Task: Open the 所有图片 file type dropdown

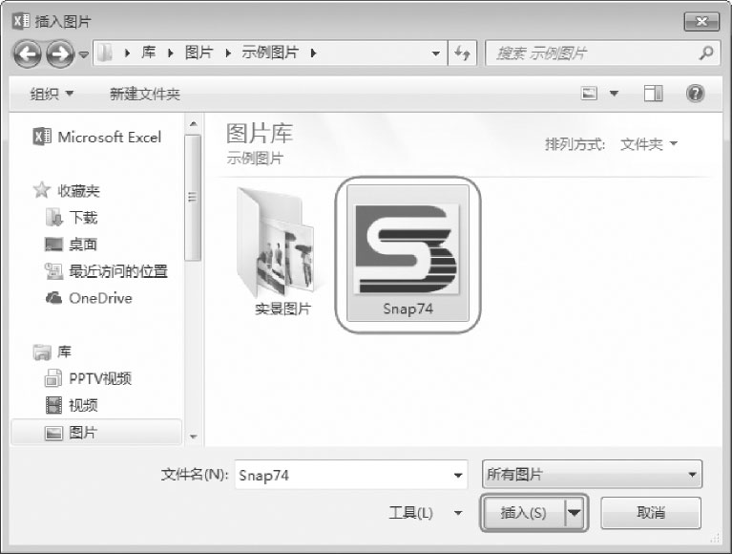Action: 592,474
